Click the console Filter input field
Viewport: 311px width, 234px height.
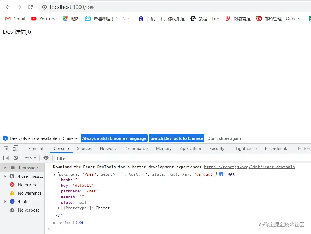pos(182,158)
